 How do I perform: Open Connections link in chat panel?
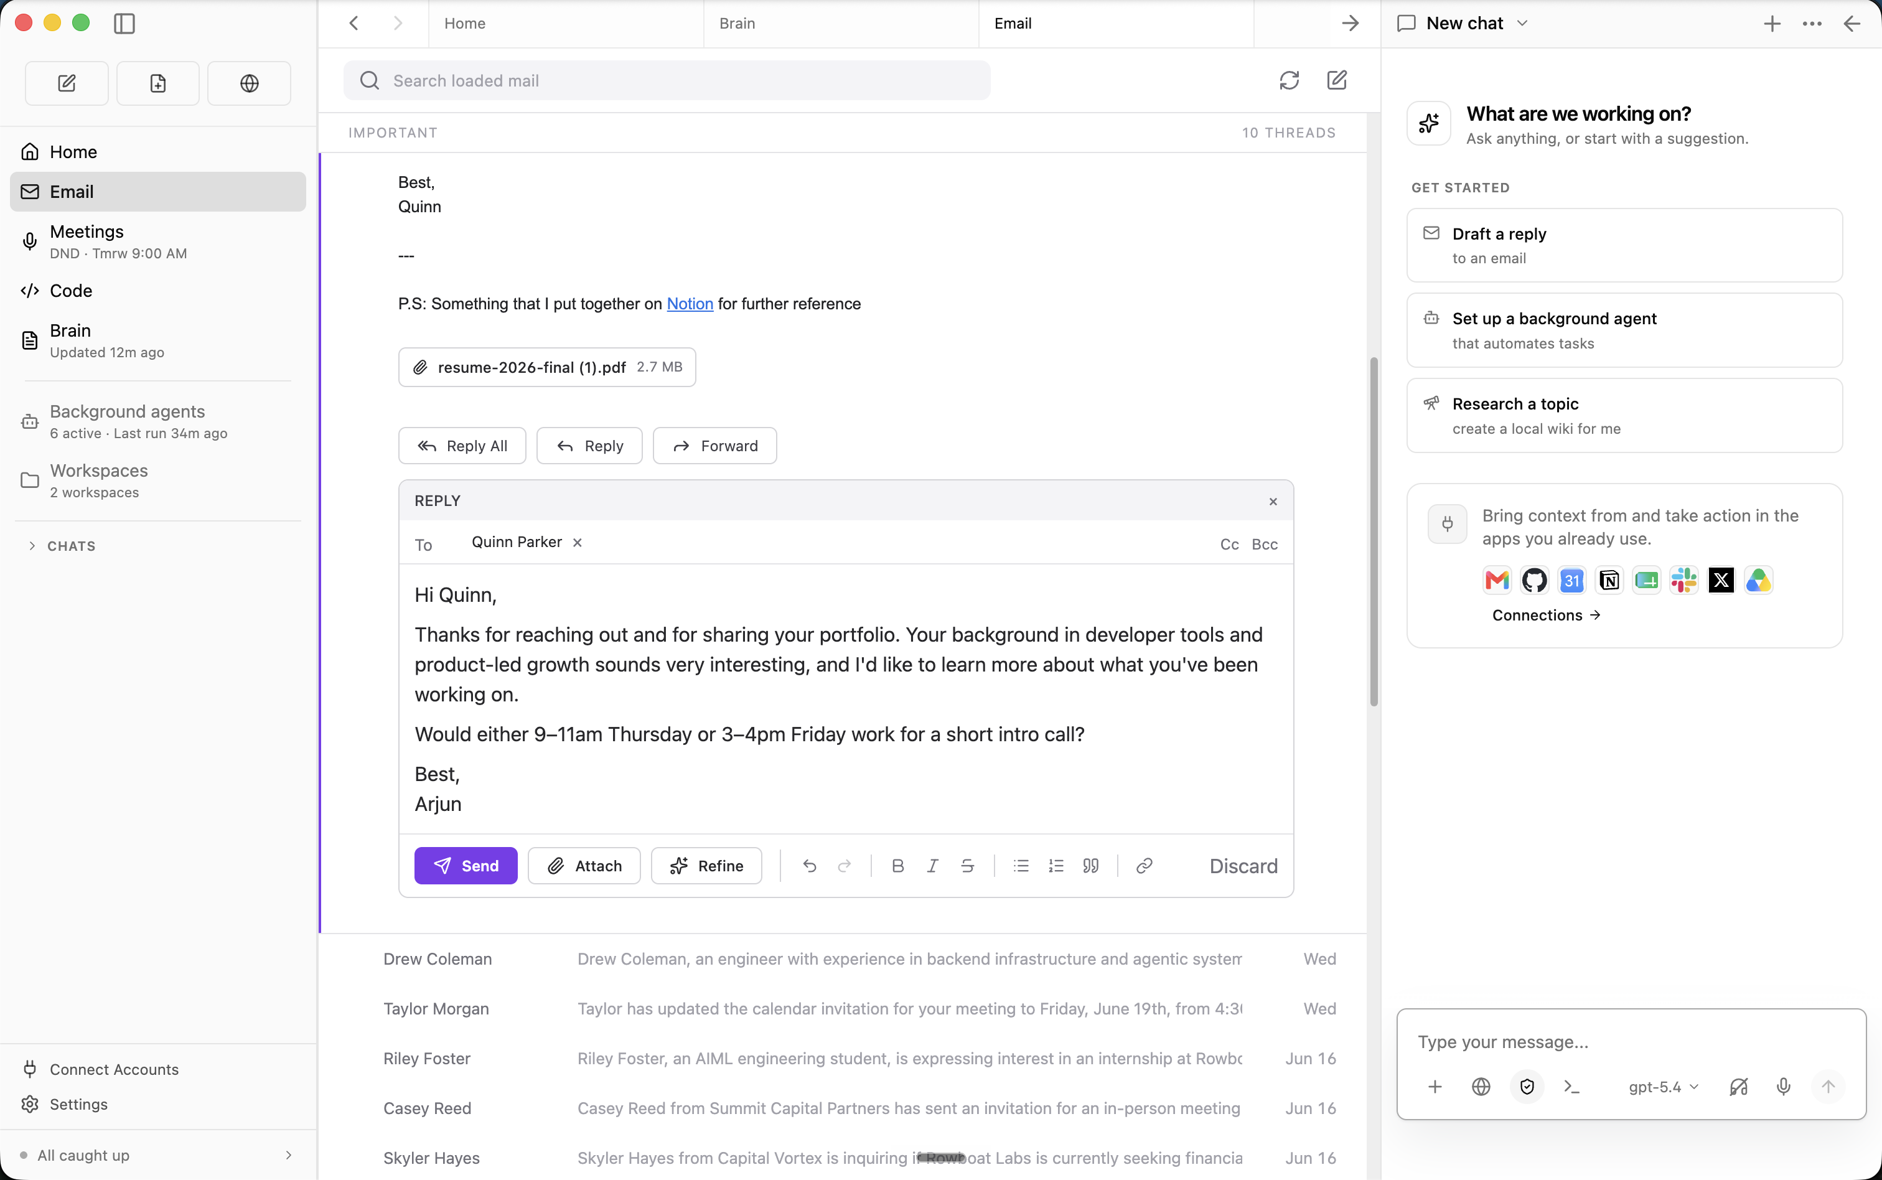pos(1546,615)
